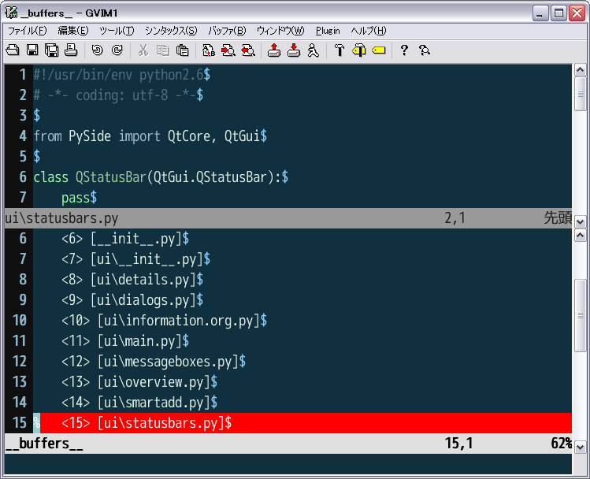This screenshot has width=590, height=479.
Task: Click the __buffers__ status line name
Action: click(x=44, y=444)
